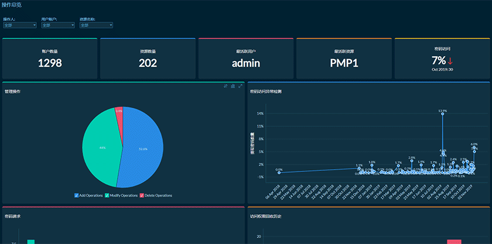Switch 管理操作 chart to bar chart view
The width and height of the screenshot is (492, 244).
coord(233,86)
